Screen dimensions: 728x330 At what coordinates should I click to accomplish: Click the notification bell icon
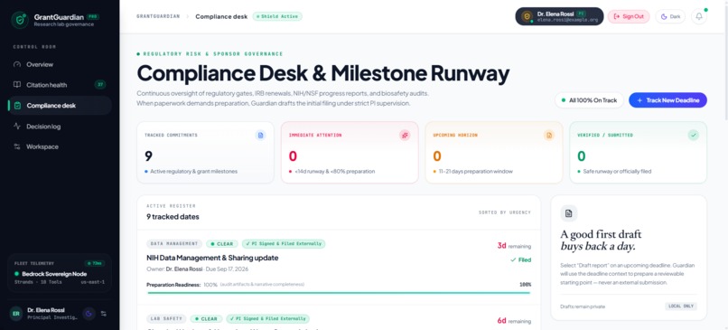[699, 16]
